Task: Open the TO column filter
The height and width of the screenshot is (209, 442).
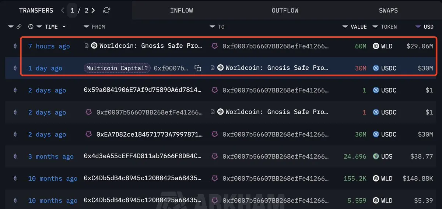Action: click(x=212, y=27)
